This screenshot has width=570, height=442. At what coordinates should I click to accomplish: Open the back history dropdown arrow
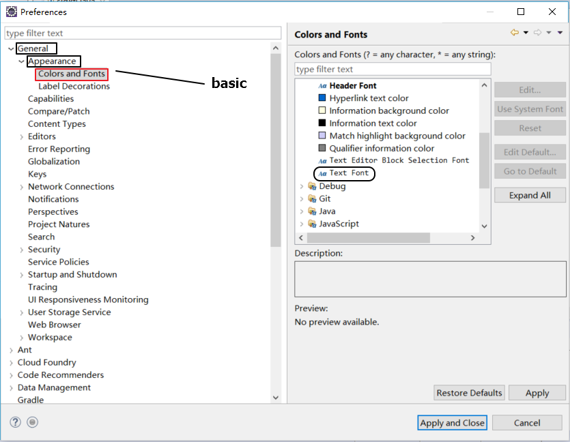point(526,33)
